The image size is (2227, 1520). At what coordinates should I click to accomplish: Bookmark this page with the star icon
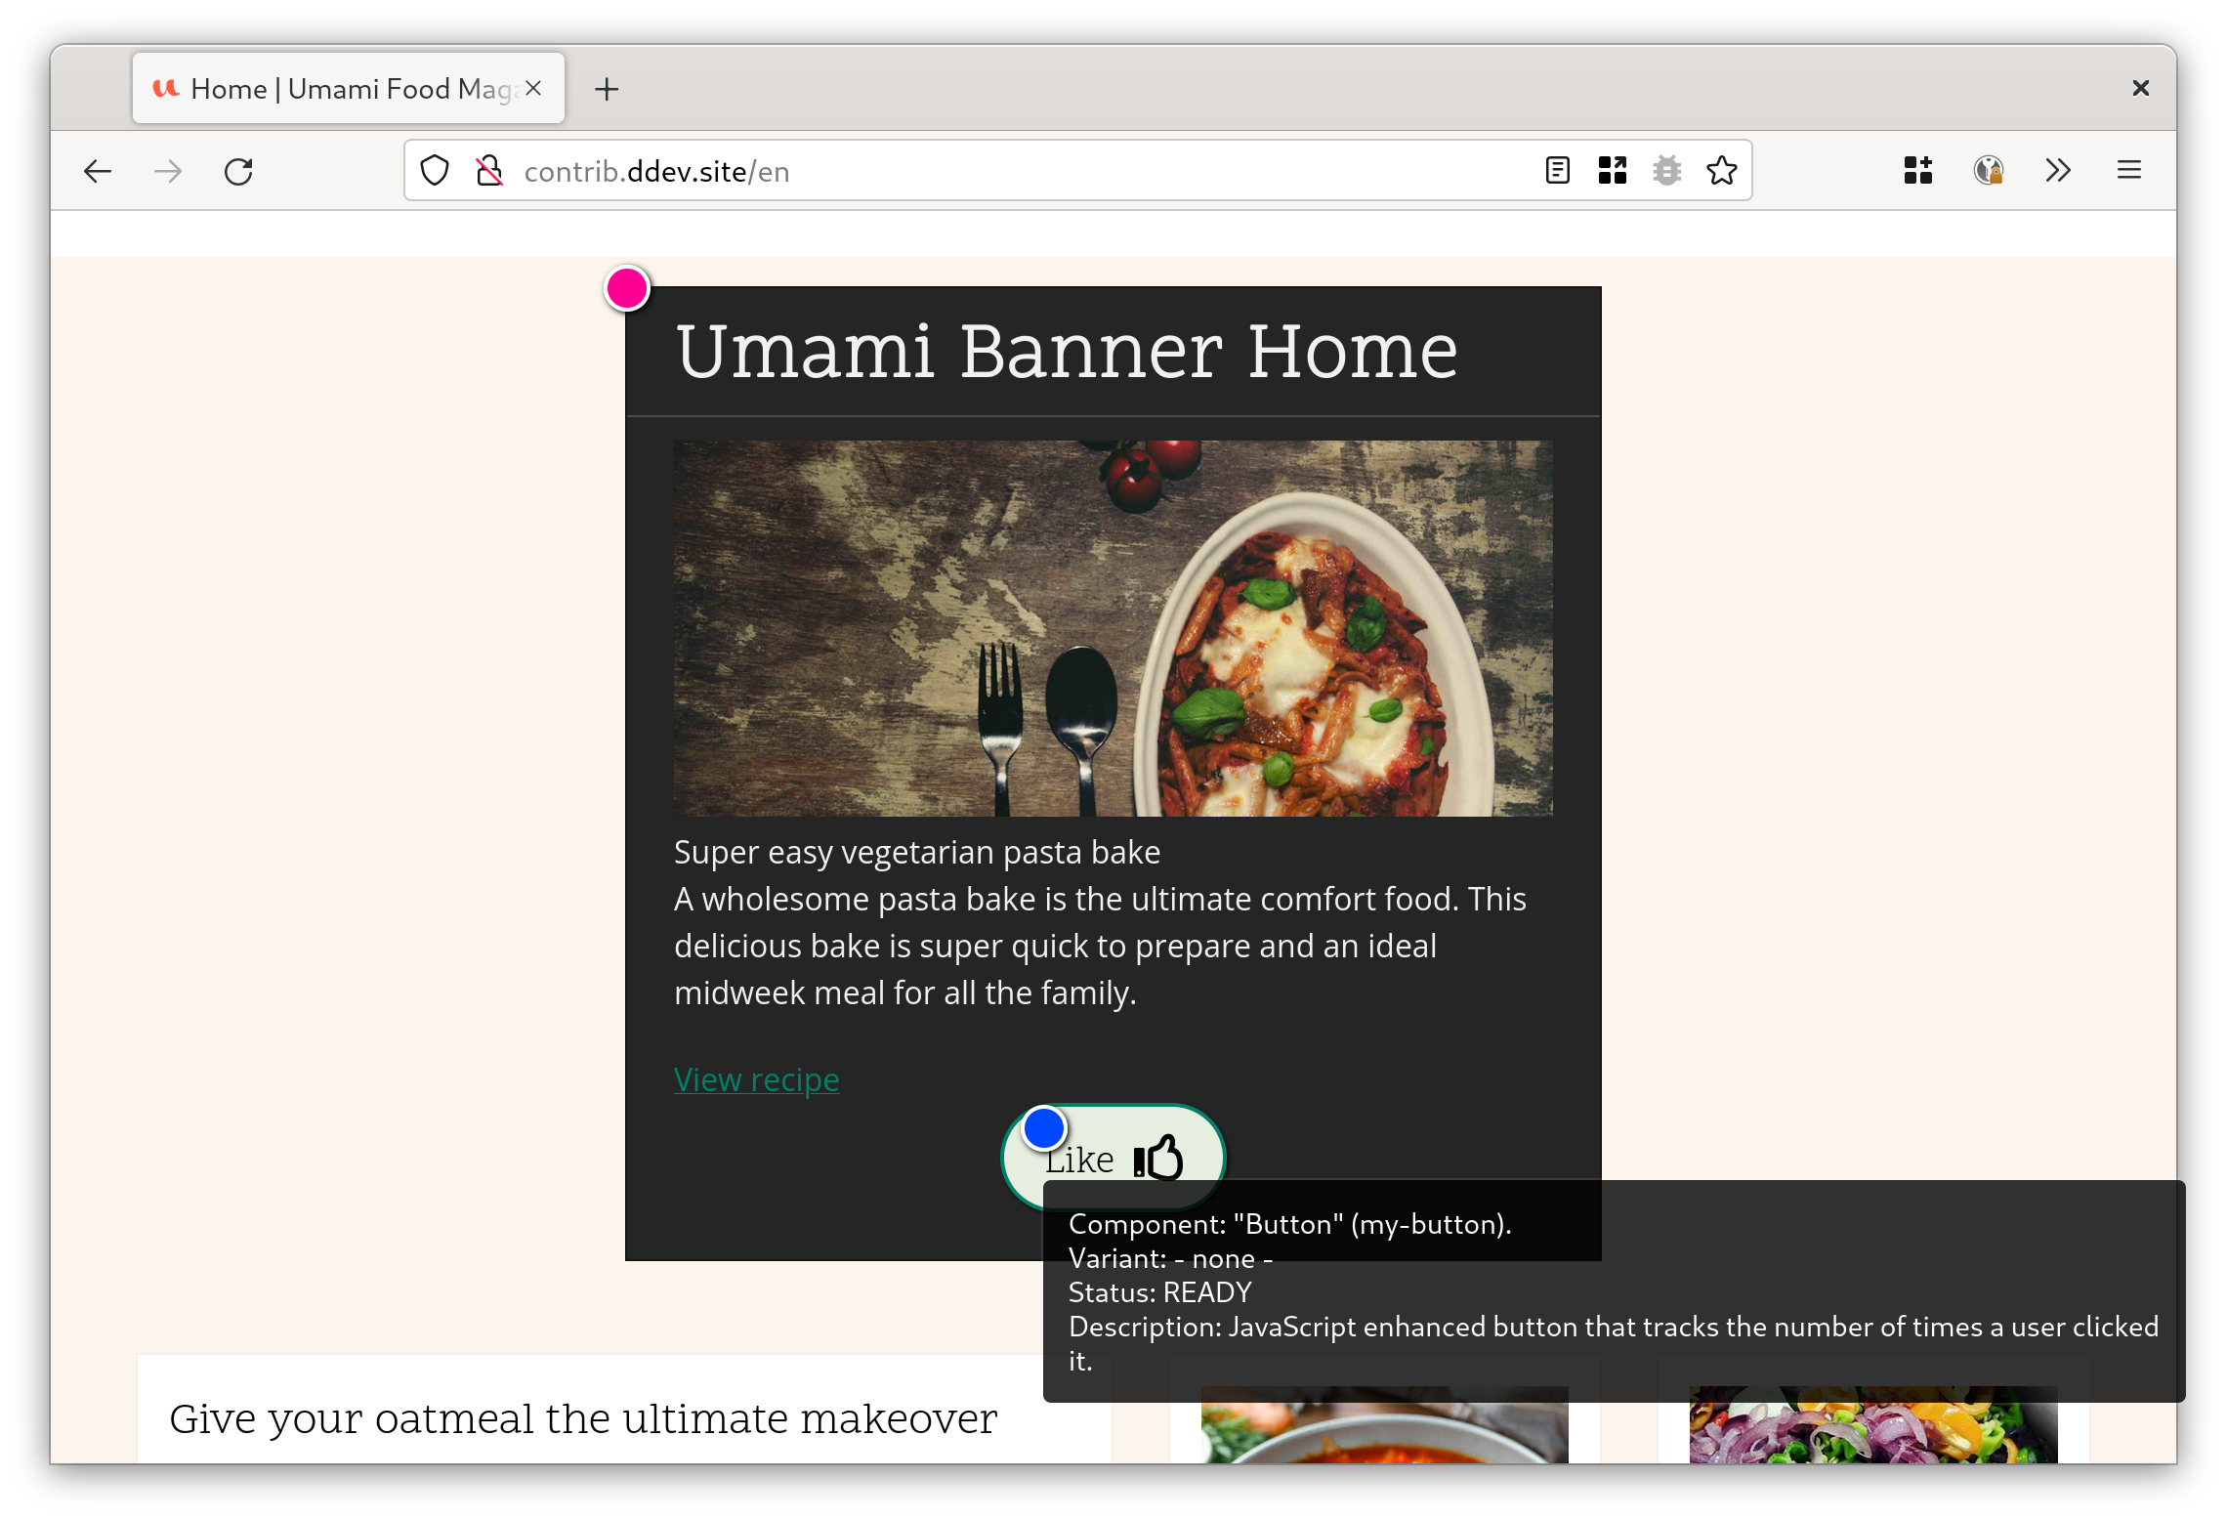click(1722, 171)
